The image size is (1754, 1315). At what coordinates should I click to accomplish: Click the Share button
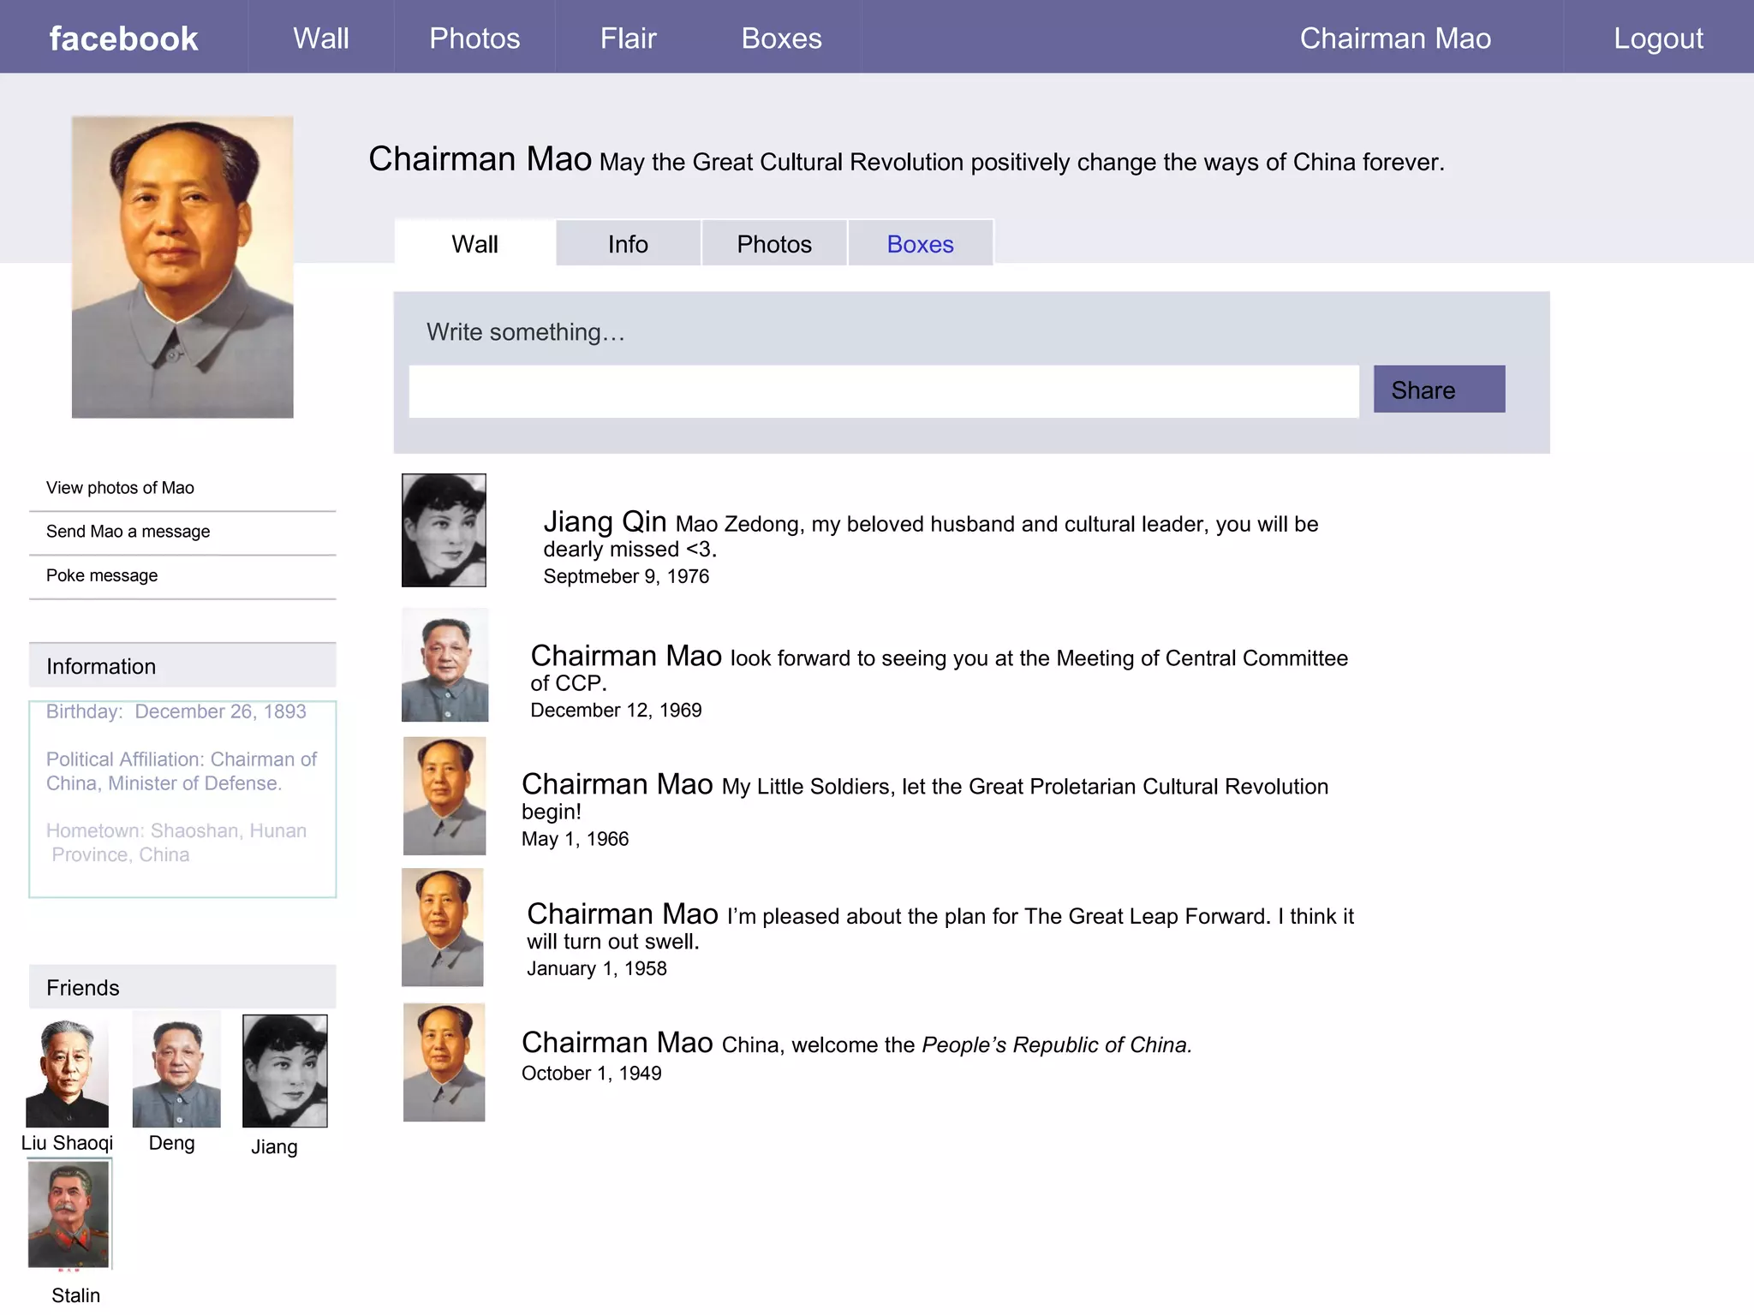(1438, 390)
